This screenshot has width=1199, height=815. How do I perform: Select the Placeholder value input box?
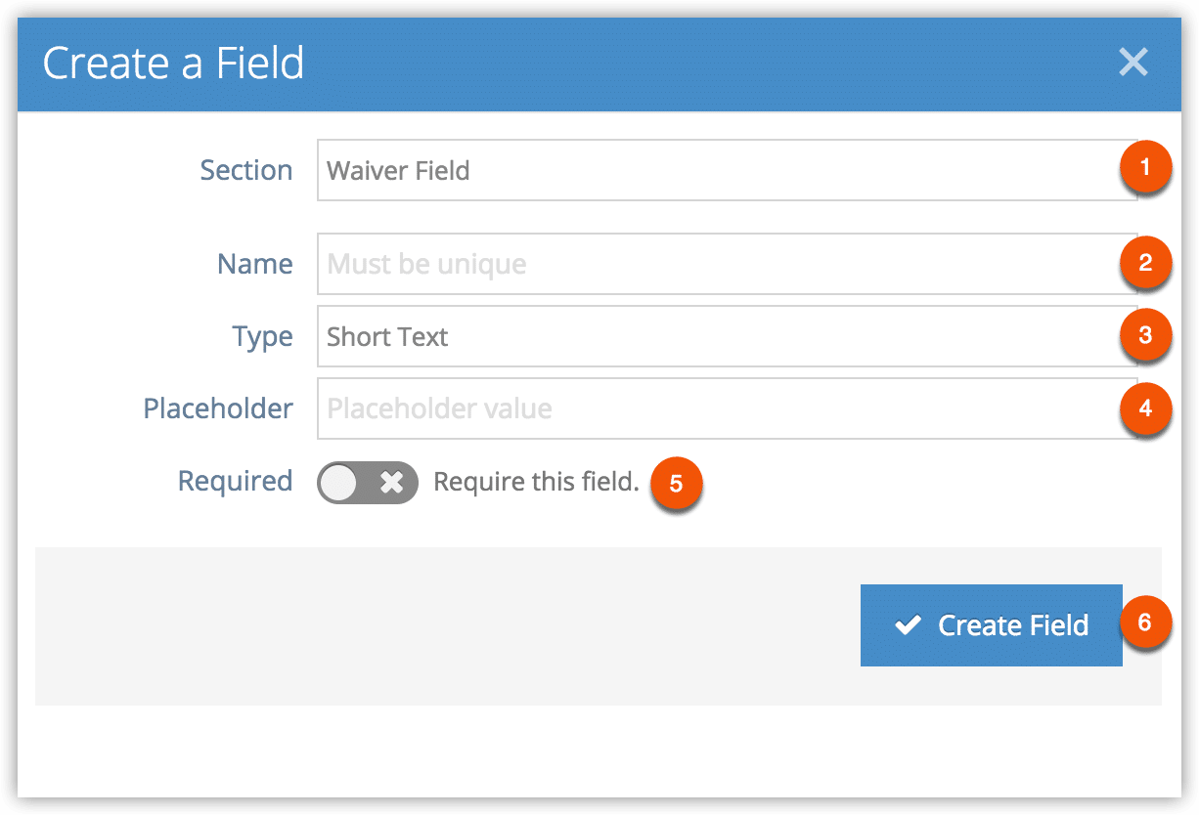(x=728, y=408)
